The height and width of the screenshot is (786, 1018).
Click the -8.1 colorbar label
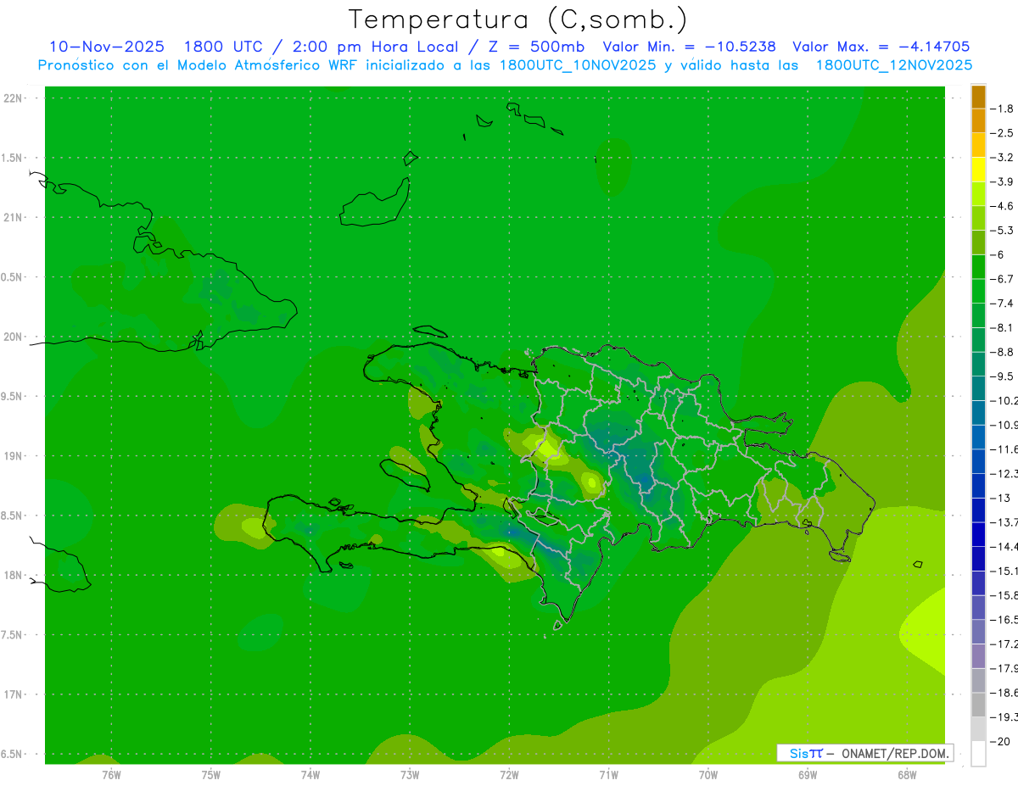(x=1001, y=328)
